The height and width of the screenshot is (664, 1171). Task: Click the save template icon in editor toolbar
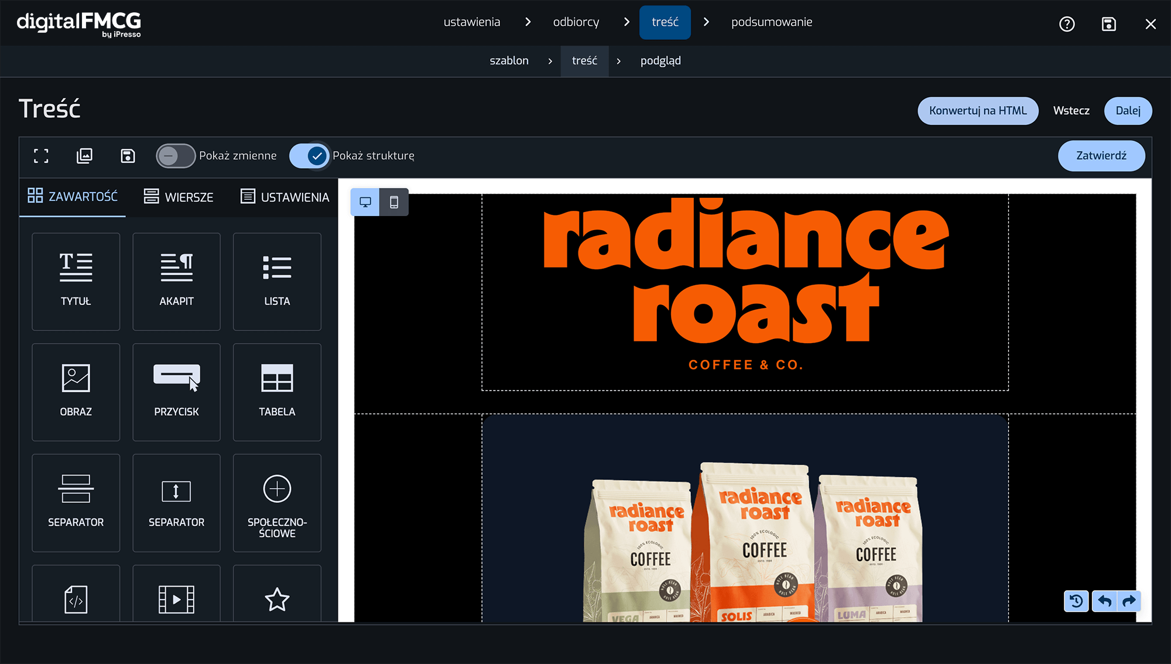[128, 156]
